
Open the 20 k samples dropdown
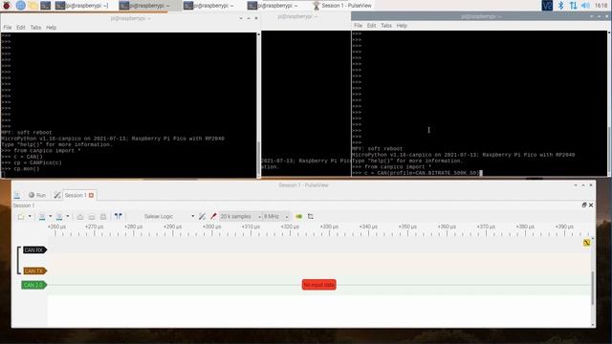coord(240,217)
